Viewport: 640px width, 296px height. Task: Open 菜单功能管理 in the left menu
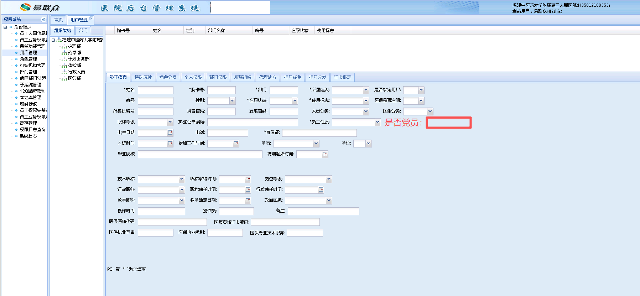click(33, 46)
